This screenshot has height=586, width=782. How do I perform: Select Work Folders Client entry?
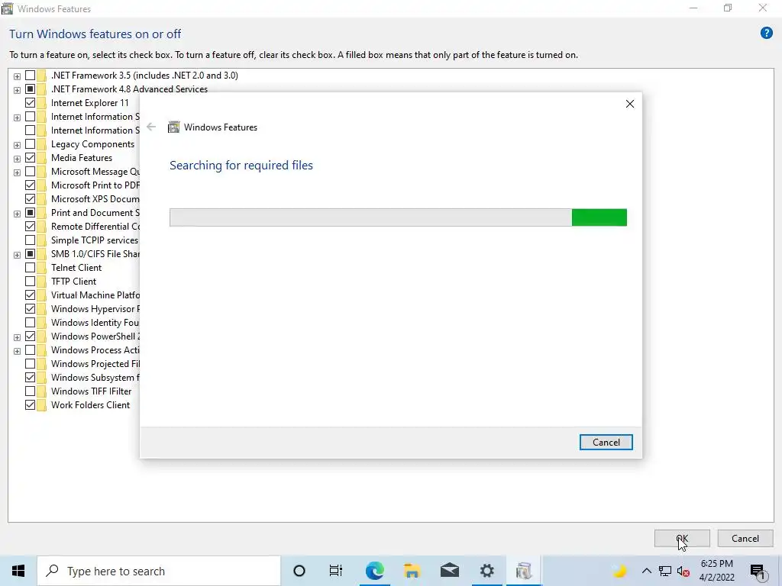tap(90, 405)
